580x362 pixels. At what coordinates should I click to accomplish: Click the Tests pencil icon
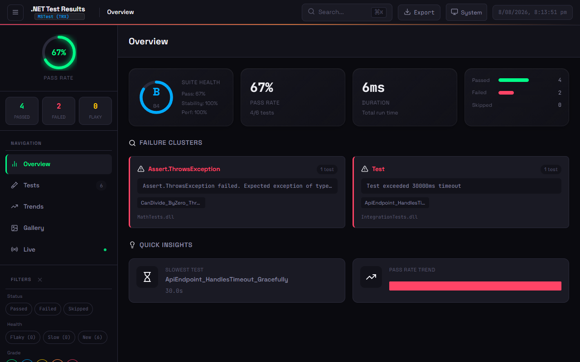(x=14, y=185)
